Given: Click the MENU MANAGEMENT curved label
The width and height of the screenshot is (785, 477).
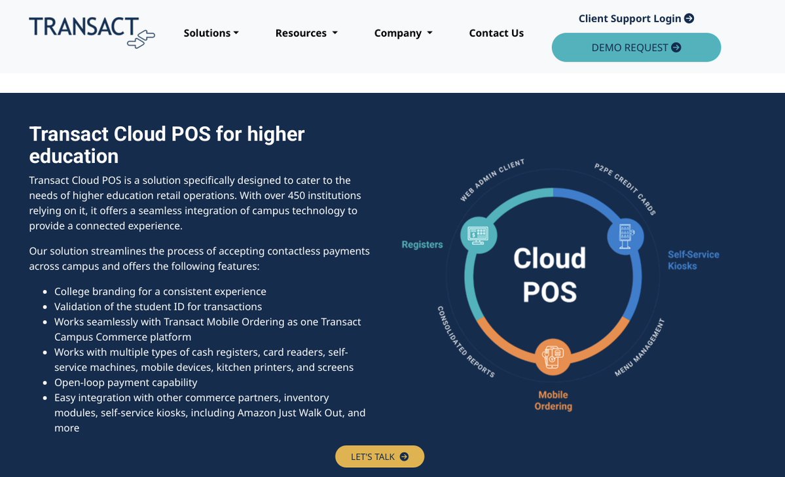Looking at the screenshot, I should (640, 347).
